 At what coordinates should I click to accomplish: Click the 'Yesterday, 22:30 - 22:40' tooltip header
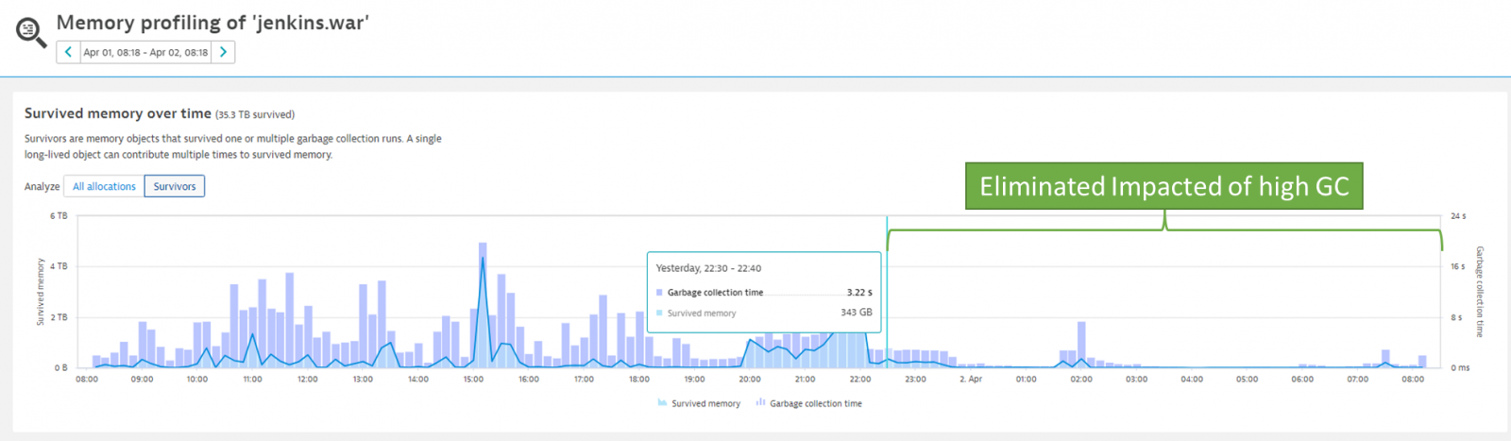click(708, 268)
